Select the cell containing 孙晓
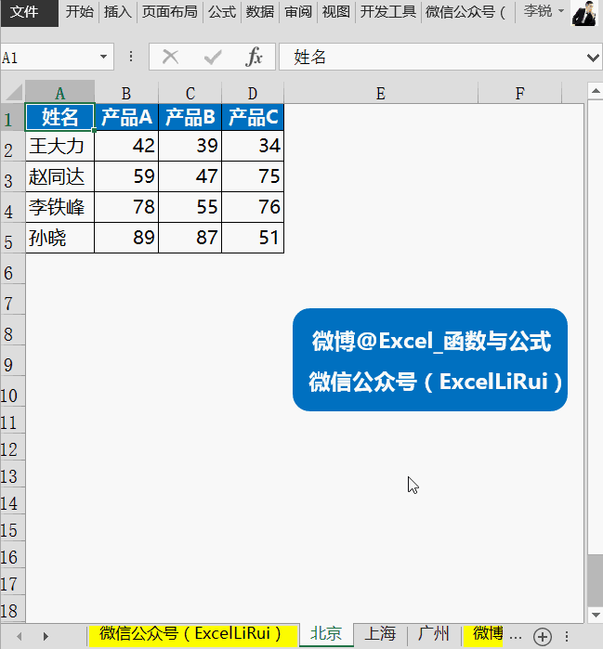Screen dimensions: 603x649 tap(60, 238)
